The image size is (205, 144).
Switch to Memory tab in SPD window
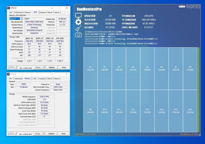(28, 12)
